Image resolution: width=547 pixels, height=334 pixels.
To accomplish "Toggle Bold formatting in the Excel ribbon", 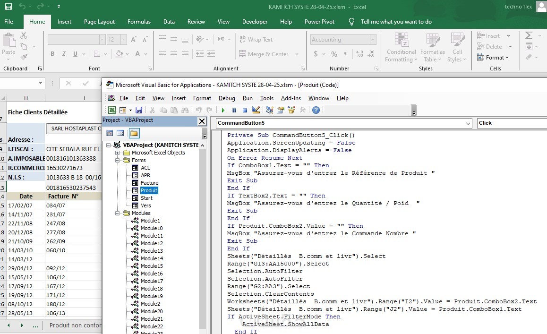I will 52,54.
